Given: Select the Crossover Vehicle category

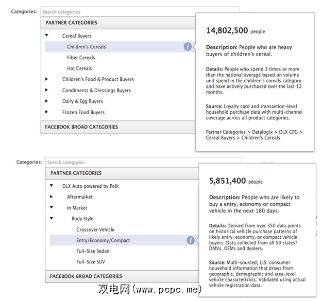Looking at the screenshot, I should [x=95, y=229].
